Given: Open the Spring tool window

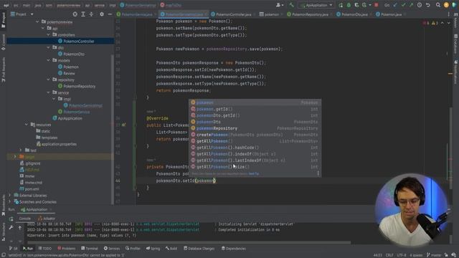Looking at the screenshot, I should coord(153,249).
